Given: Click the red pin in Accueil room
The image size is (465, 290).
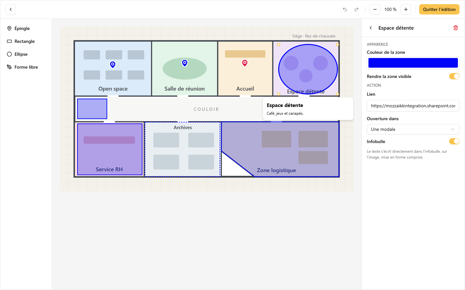Looking at the screenshot, I should click(x=245, y=63).
